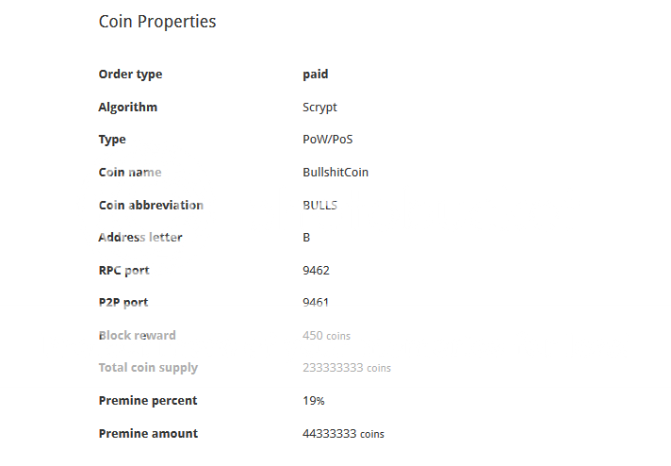Click the P2P port 9461 value
The height and width of the screenshot is (466, 671).
click(316, 303)
